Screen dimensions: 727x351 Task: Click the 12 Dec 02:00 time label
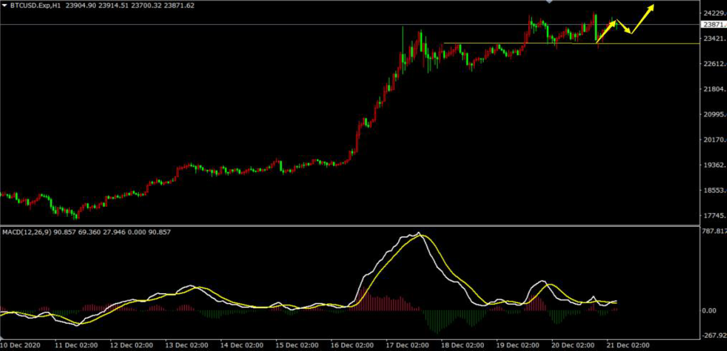131,345
